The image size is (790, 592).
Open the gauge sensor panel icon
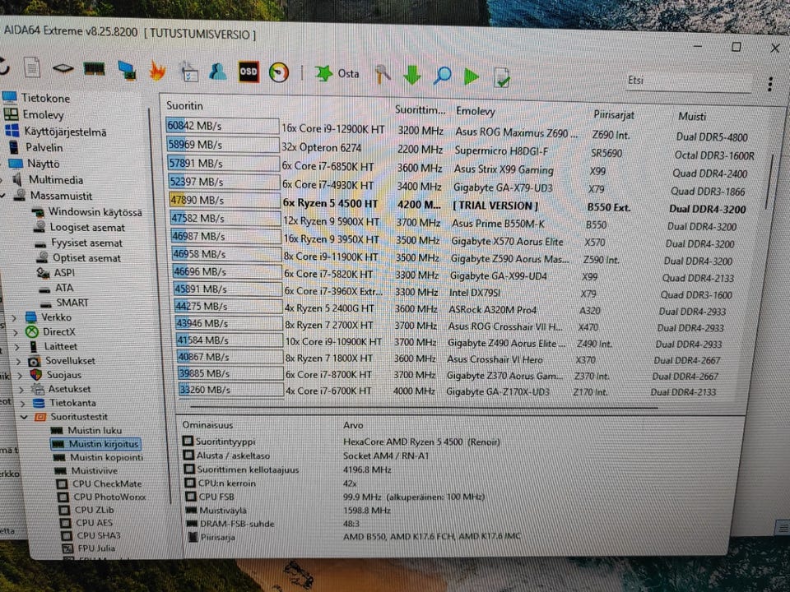pos(279,72)
